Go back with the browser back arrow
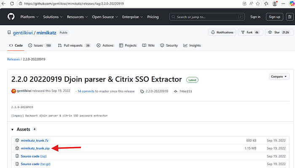This screenshot has width=295, height=168. coord(3,3)
